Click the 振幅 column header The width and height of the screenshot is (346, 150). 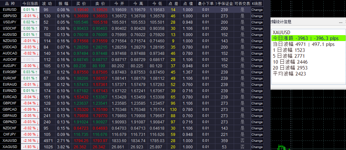(x=64, y=3)
